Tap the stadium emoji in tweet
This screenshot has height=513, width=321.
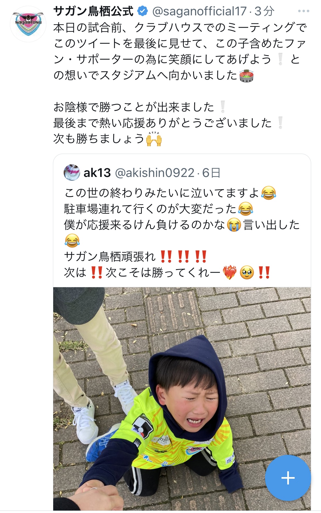(246, 76)
